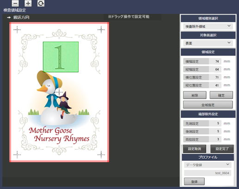
Task: Click the top-right registration mark on the page
Action: [101, 30]
